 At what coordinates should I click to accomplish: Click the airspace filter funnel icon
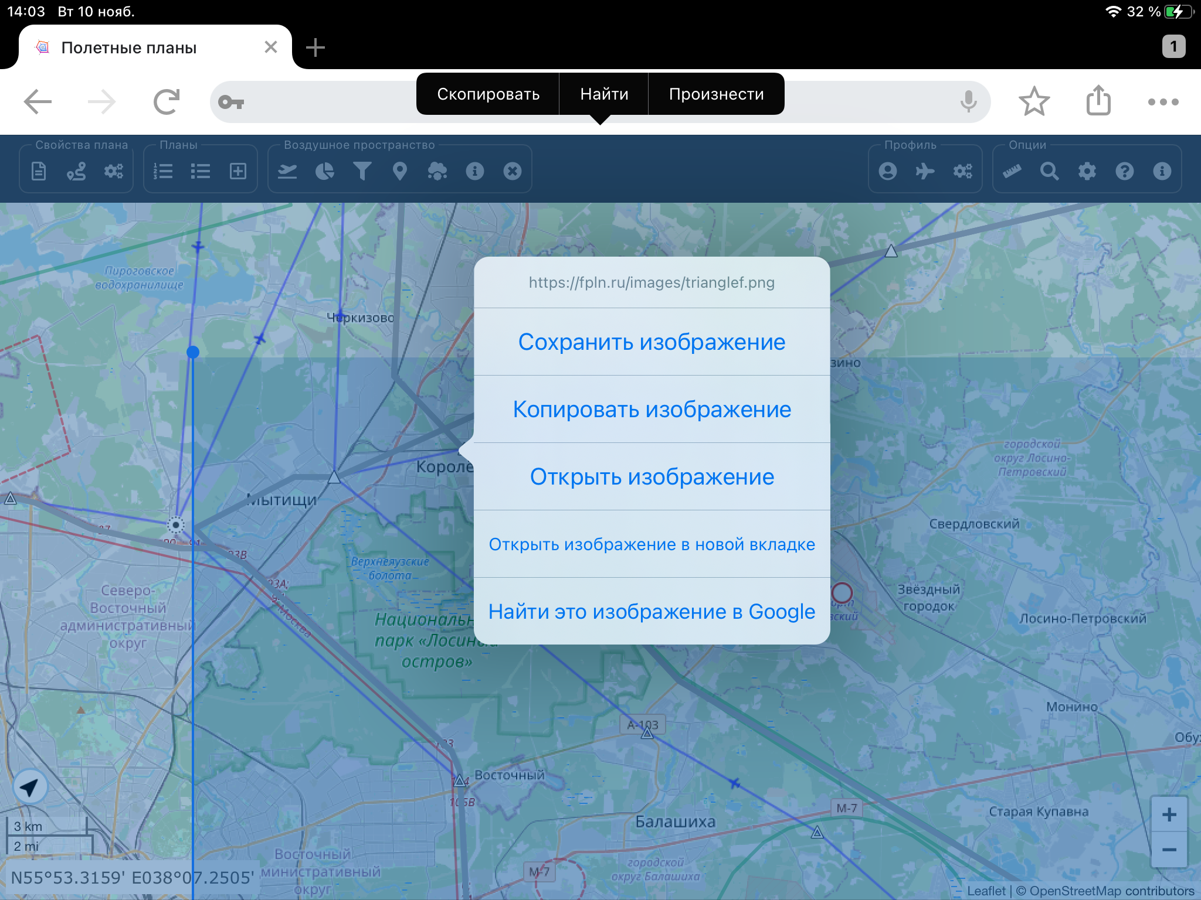coord(362,171)
